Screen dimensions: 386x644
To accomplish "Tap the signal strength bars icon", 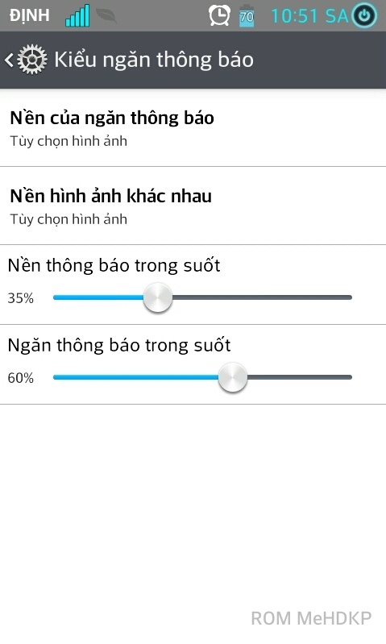I will pos(77,15).
